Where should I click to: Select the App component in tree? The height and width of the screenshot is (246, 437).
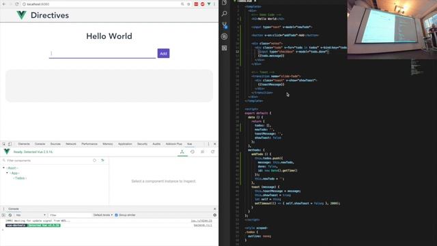14,173
